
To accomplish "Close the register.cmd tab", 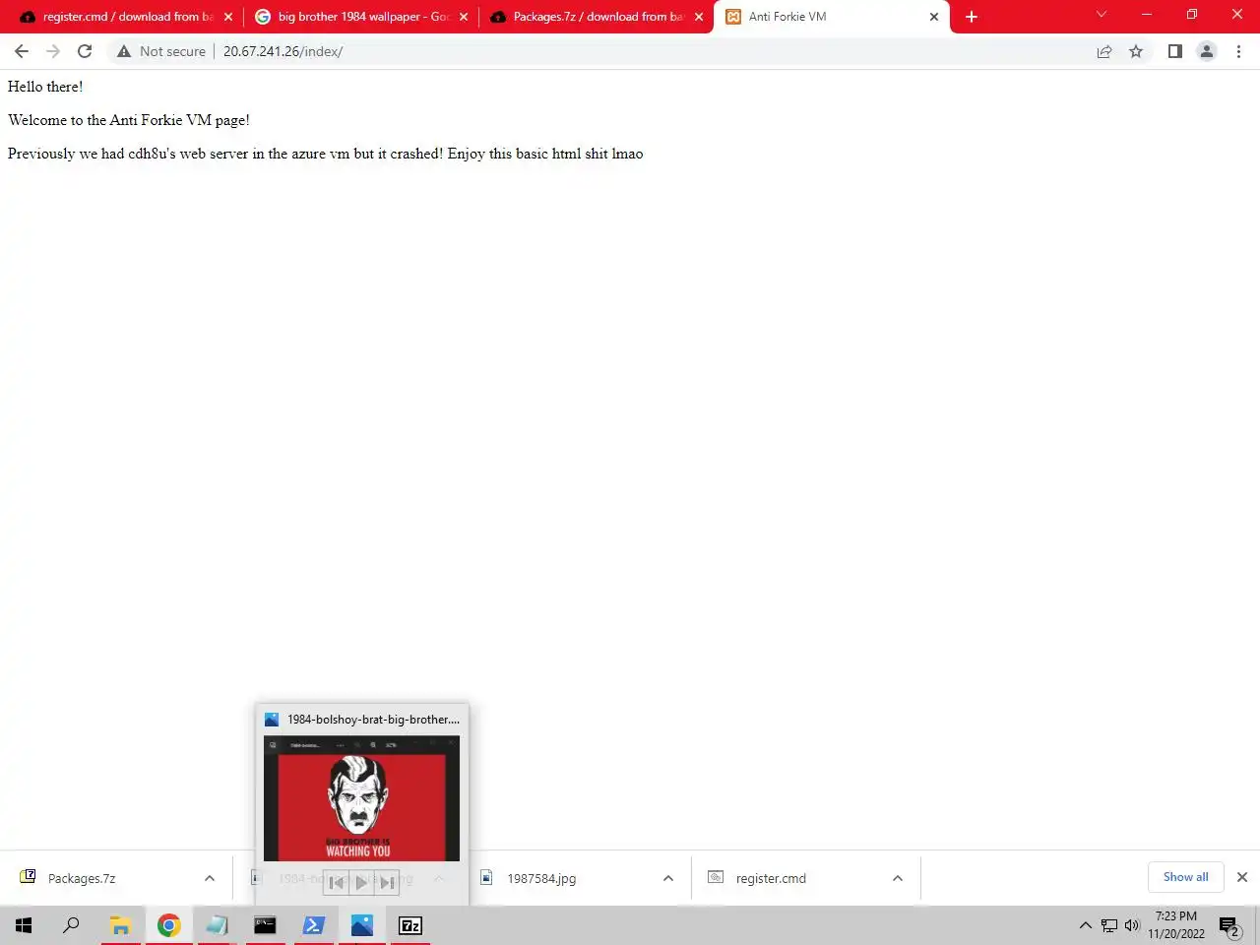I will point(228,17).
